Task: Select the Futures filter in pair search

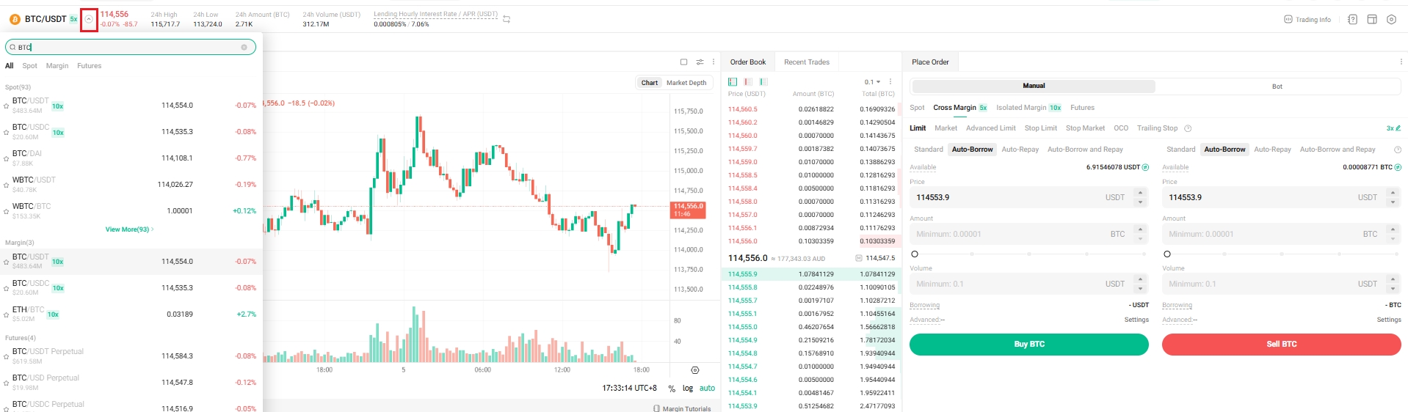Action: [x=90, y=66]
